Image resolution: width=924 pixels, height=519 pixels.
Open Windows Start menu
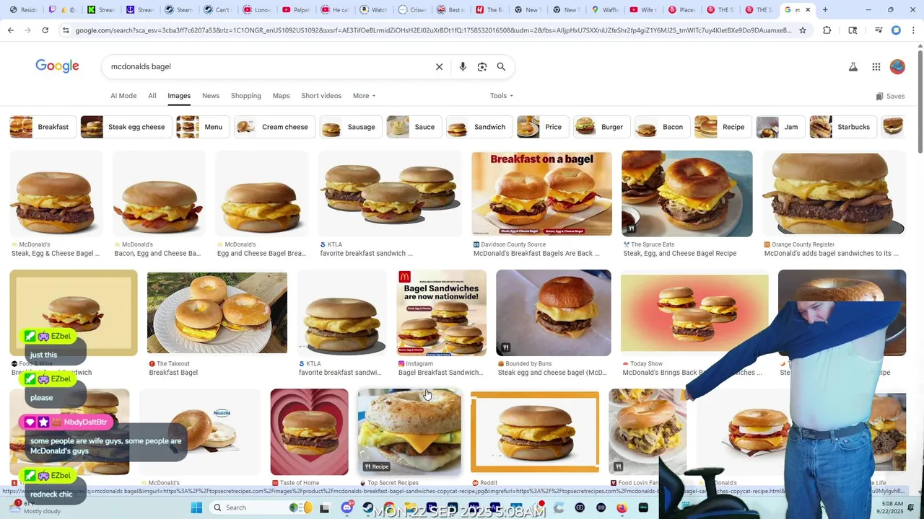point(196,507)
